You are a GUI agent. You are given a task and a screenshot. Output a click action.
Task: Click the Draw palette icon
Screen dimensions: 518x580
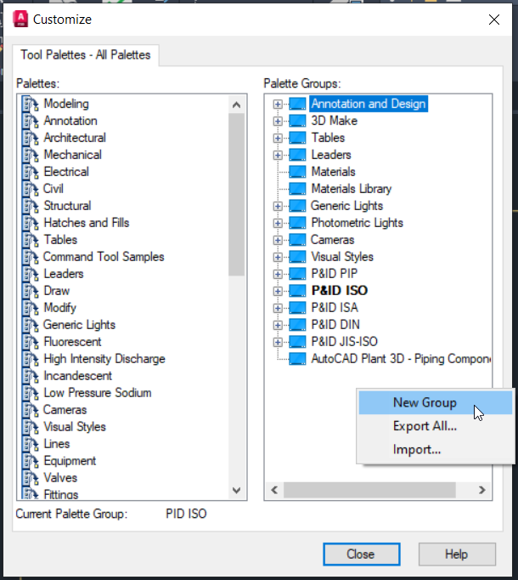(x=31, y=291)
